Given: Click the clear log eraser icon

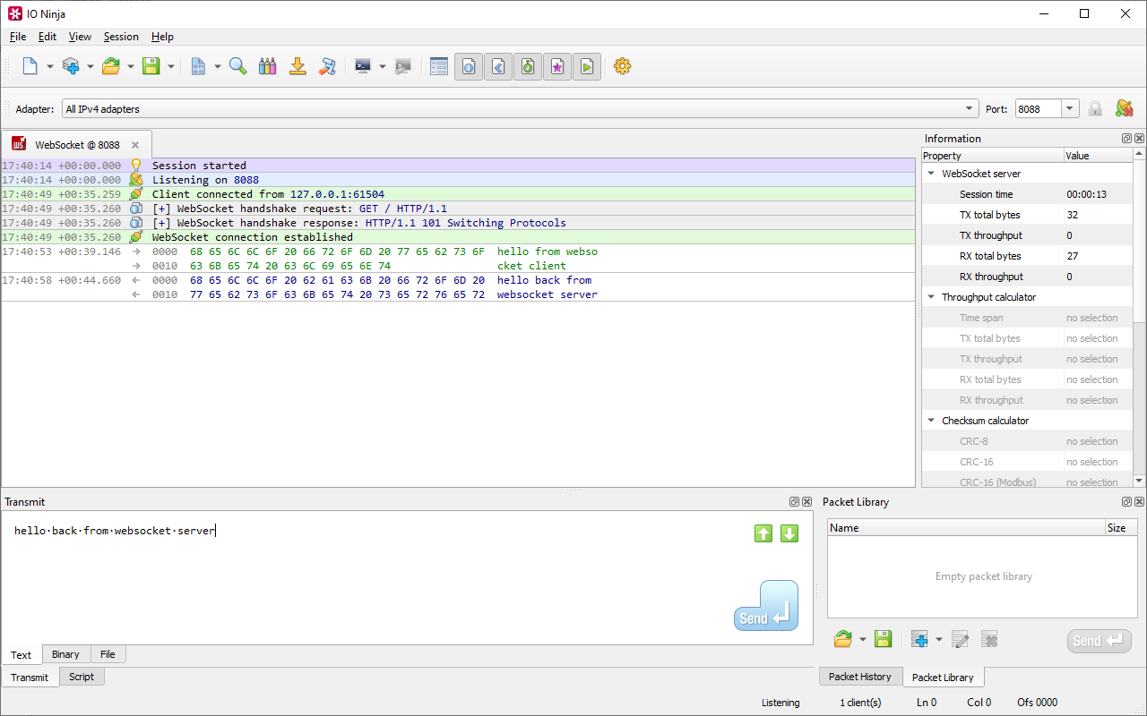Looking at the screenshot, I should pos(328,66).
